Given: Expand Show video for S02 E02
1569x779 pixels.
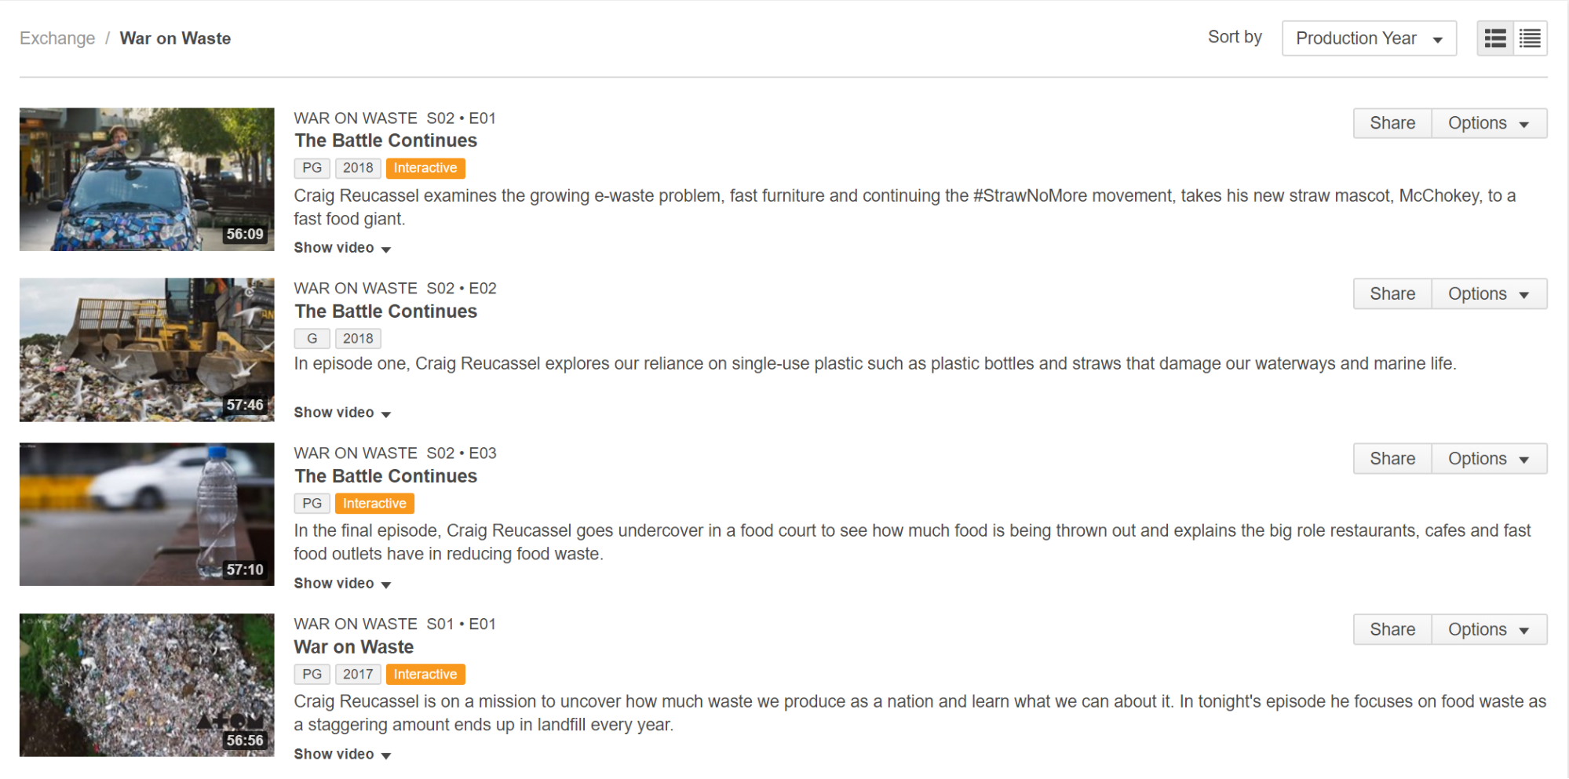Looking at the screenshot, I should coord(342,413).
